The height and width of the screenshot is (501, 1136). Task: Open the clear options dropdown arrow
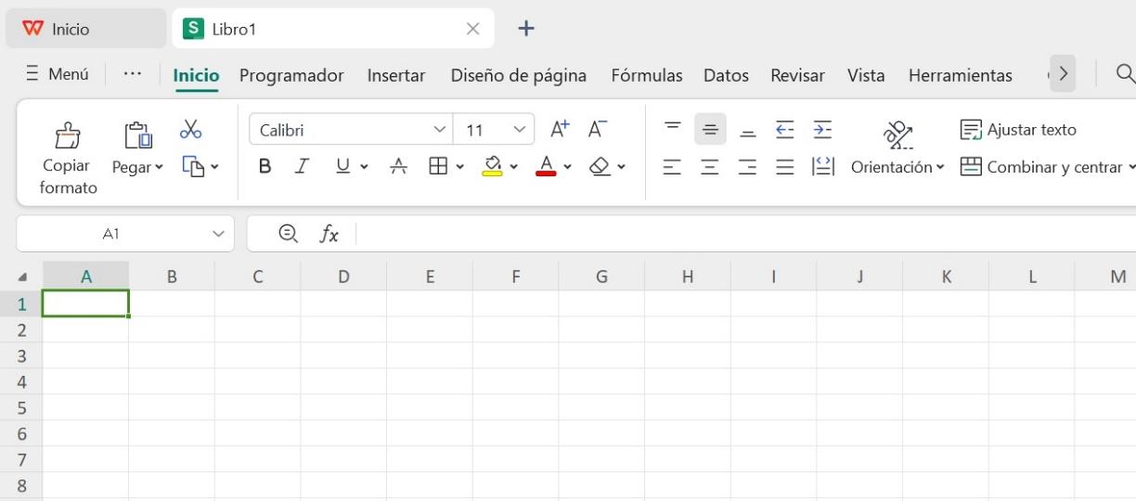pyautogui.click(x=621, y=168)
